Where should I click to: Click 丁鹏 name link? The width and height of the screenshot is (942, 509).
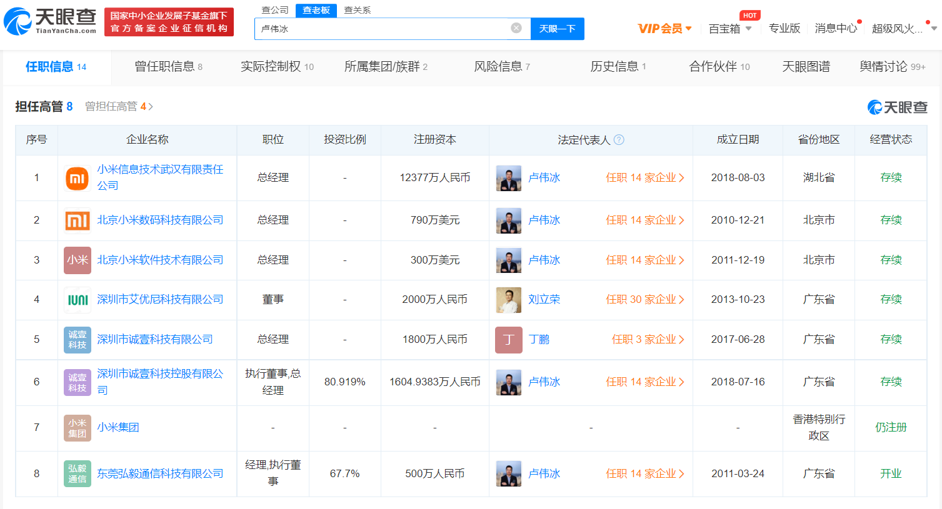[x=539, y=340]
